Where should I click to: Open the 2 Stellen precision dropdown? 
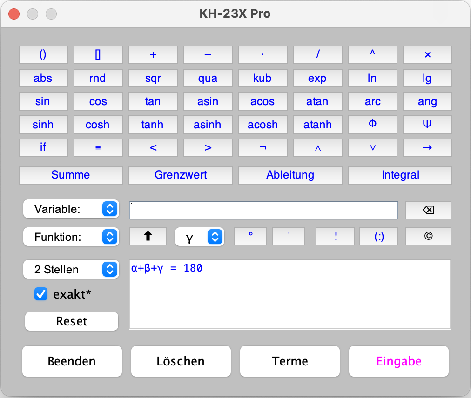pos(71,270)
